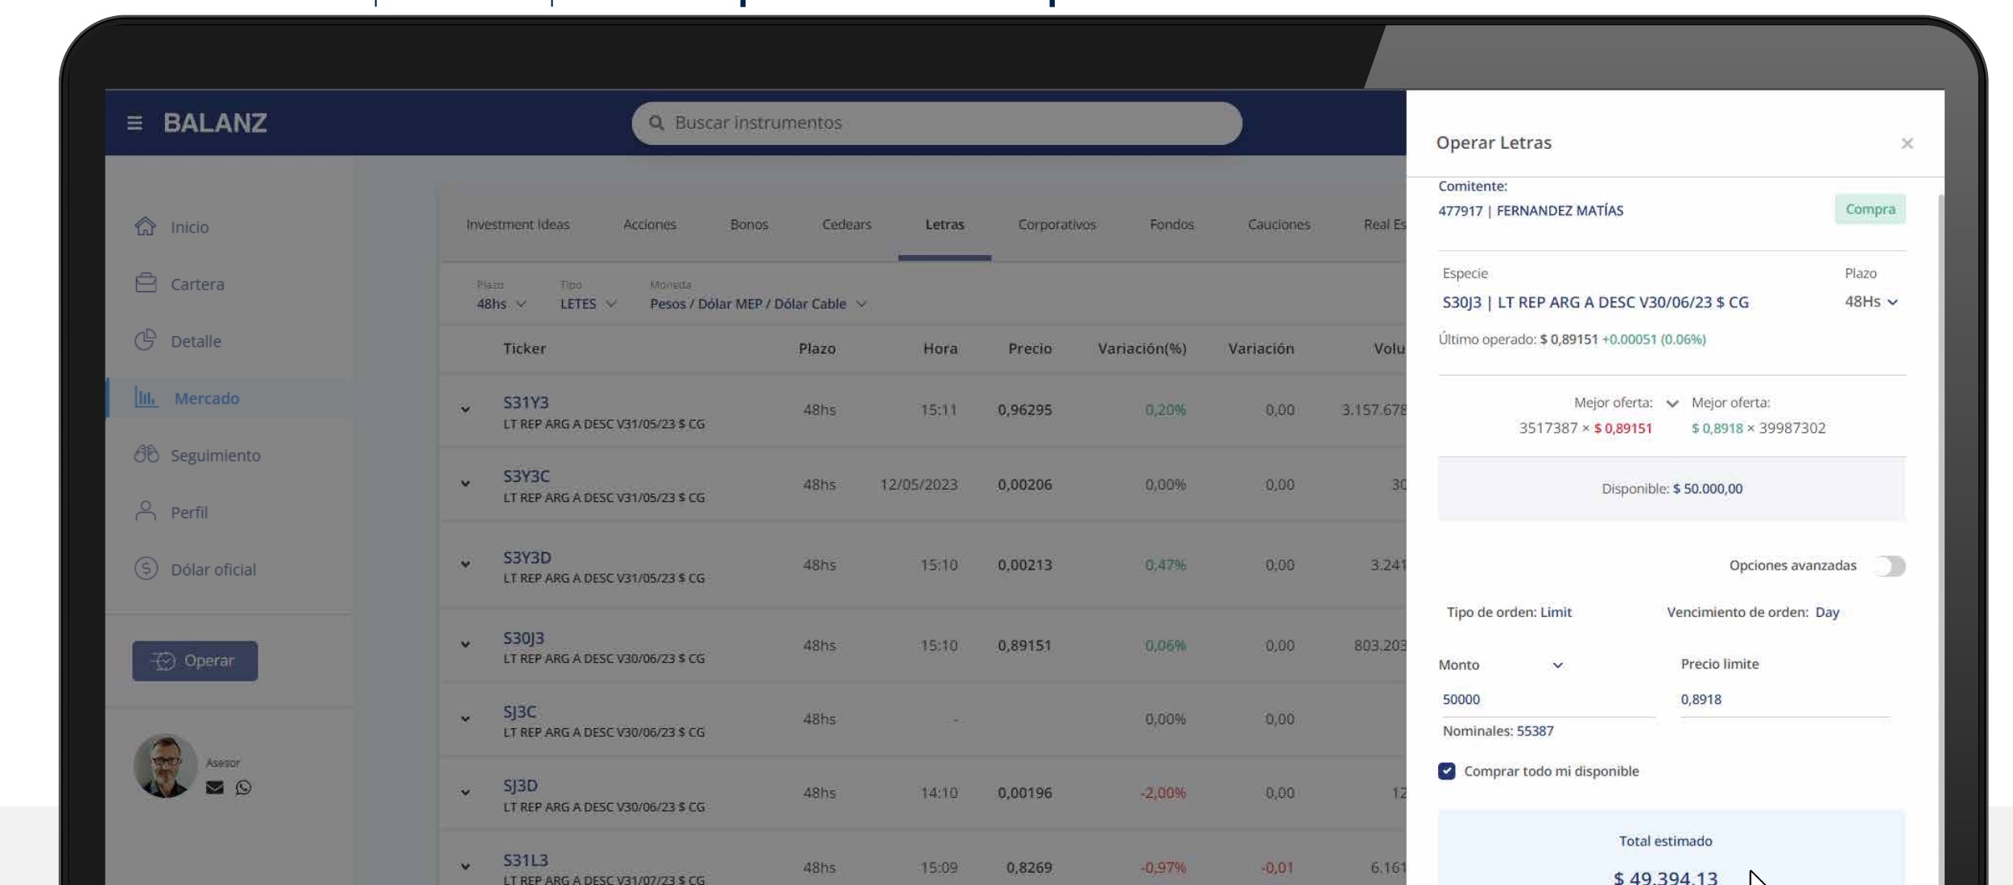Click the Mercado label in sidebar
The height and width of the screenshot is (885, 2013).
[207, 398]
